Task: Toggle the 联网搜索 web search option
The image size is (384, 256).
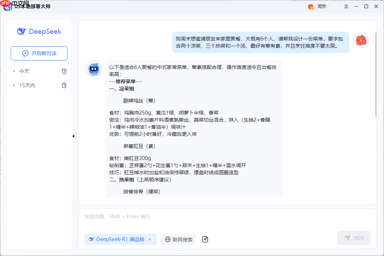Action: [x=178, y=239]
